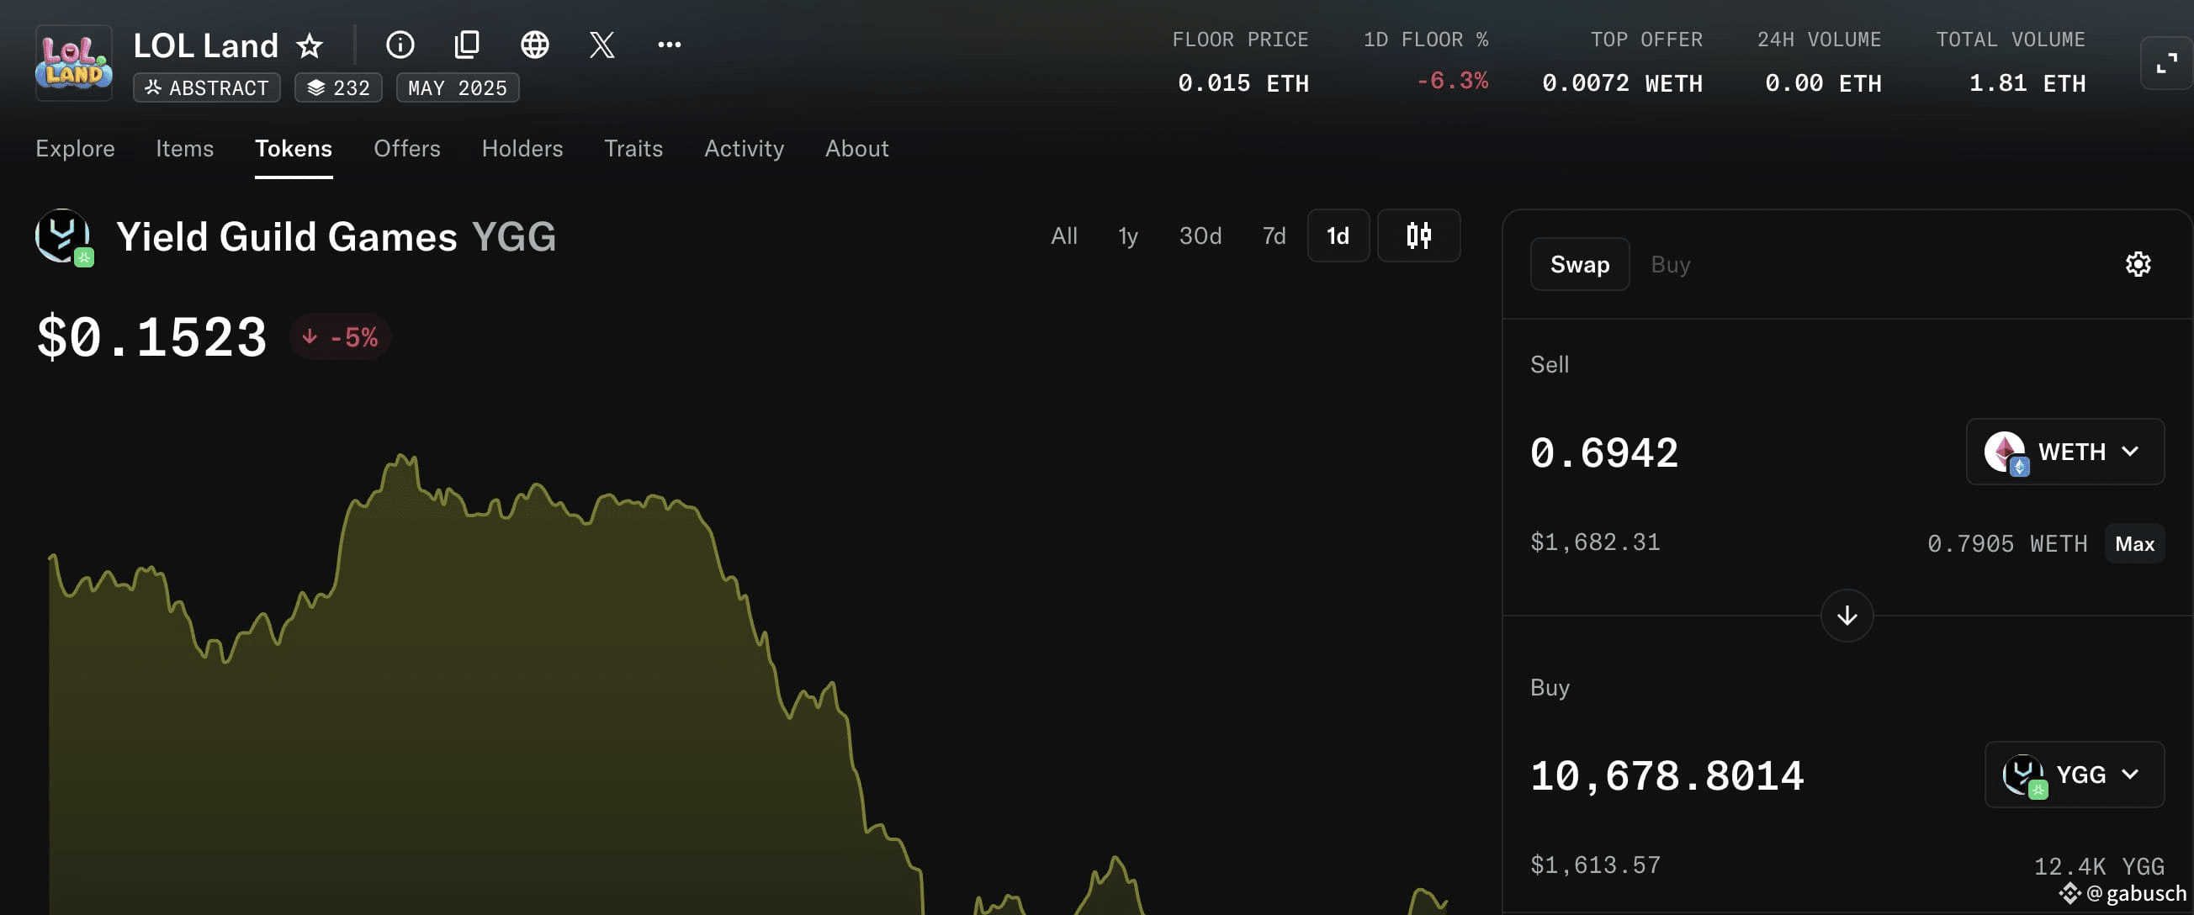The height and width of the screenshot is (915, 2194).
Task: Open the LOL Land collection logo
Action: coord(74,63)
